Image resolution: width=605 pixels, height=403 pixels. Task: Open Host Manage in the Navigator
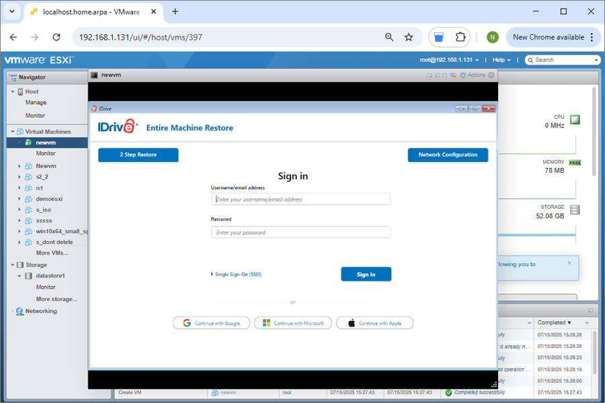pos(36,103)
